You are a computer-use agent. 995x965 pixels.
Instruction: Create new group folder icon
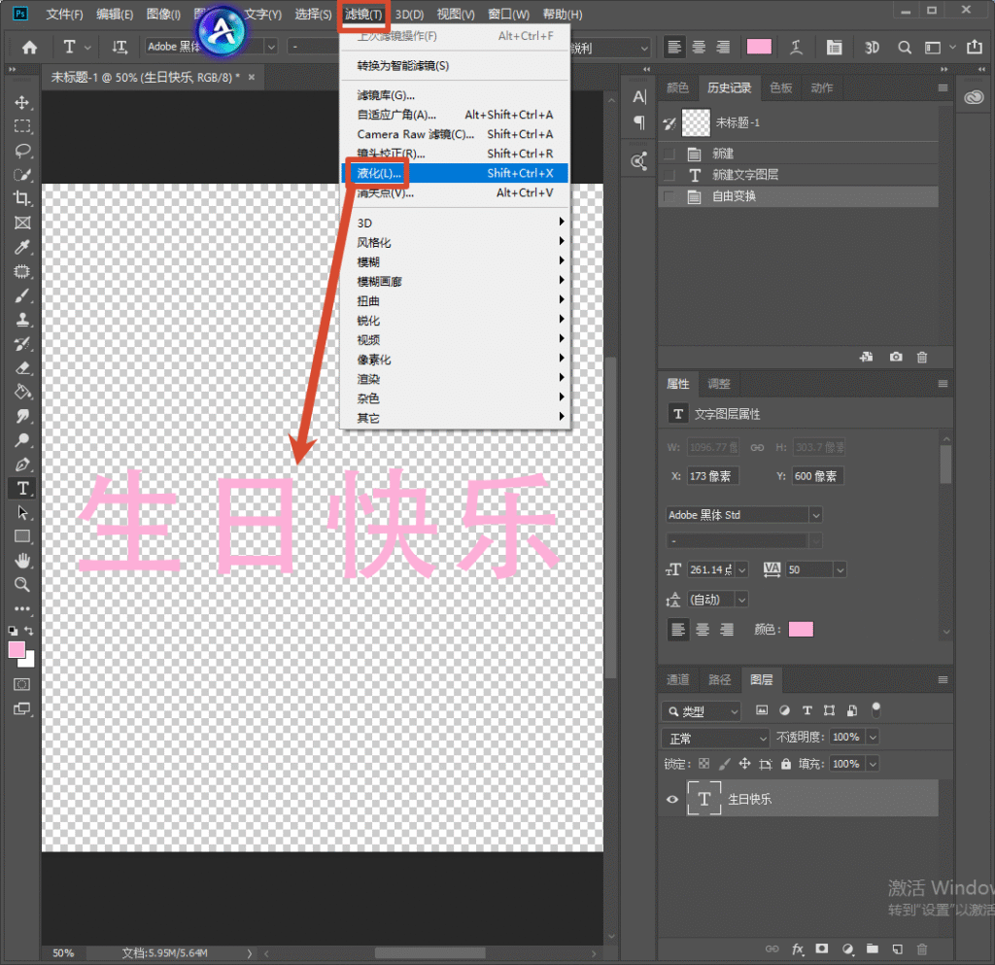point(873,949)
